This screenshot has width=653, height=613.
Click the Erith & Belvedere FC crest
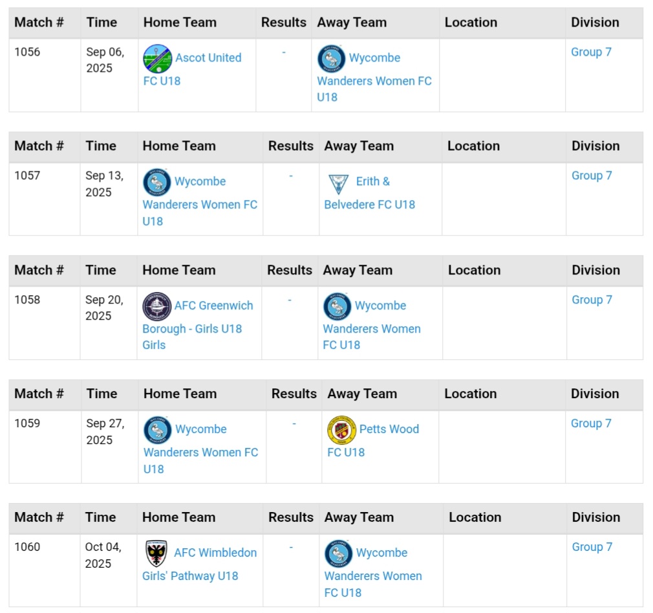click(338, 183)
